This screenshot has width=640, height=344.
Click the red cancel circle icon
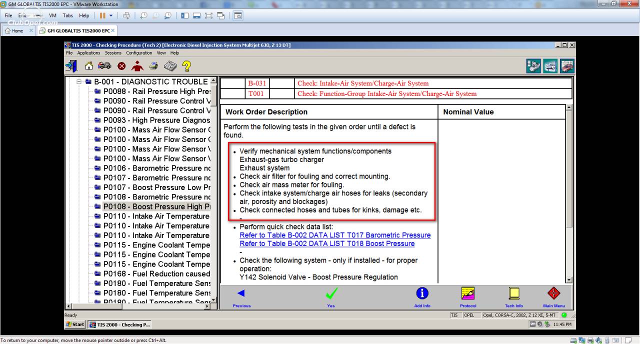(121, 66)
